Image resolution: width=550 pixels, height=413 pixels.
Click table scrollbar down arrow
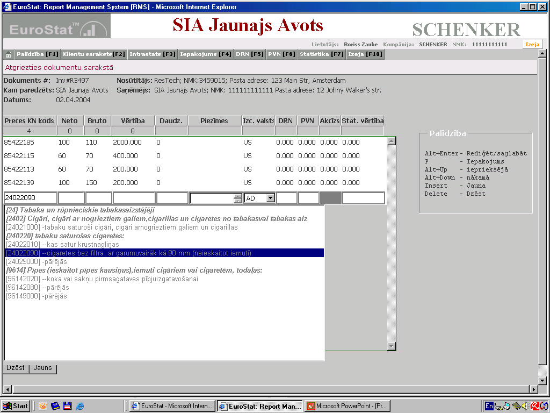click(392, 346)
